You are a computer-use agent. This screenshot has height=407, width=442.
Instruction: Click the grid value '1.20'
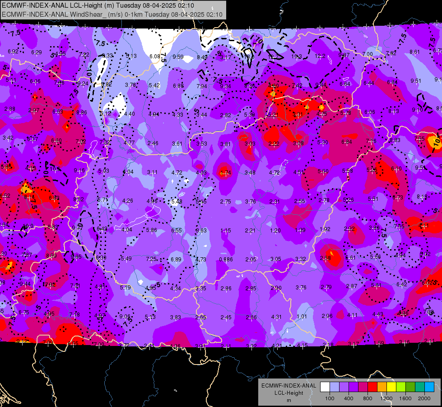(275, 231)
